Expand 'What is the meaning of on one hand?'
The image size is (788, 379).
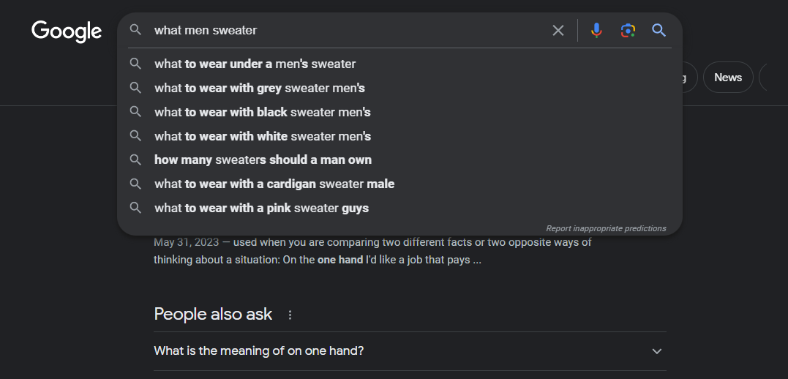click(x=259, y=351)
